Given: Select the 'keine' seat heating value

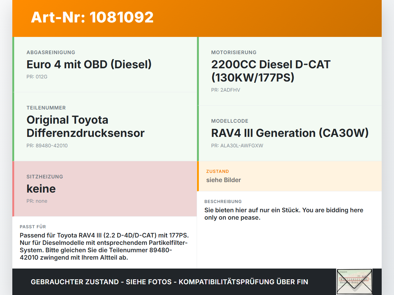Looking at the screenshot, I should [x=41, y=189].
